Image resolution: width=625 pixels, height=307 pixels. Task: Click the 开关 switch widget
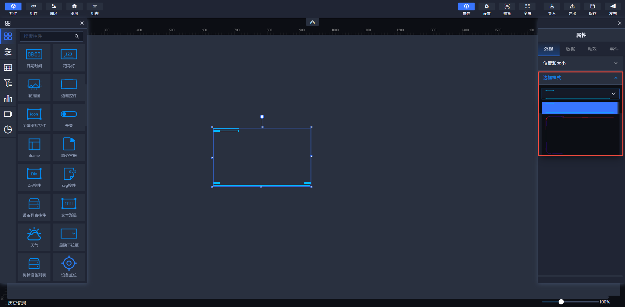(69, 118)
